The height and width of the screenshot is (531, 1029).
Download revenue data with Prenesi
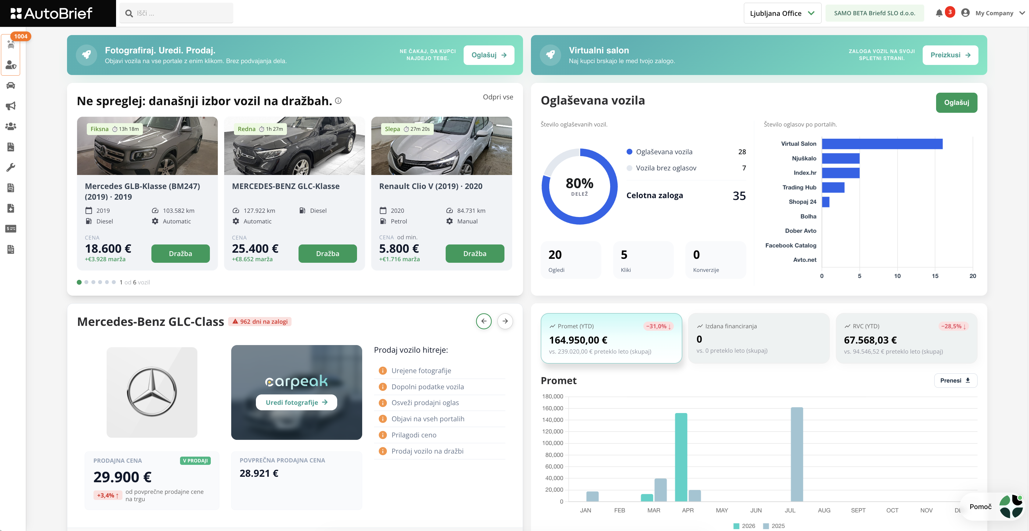[956, 380]
